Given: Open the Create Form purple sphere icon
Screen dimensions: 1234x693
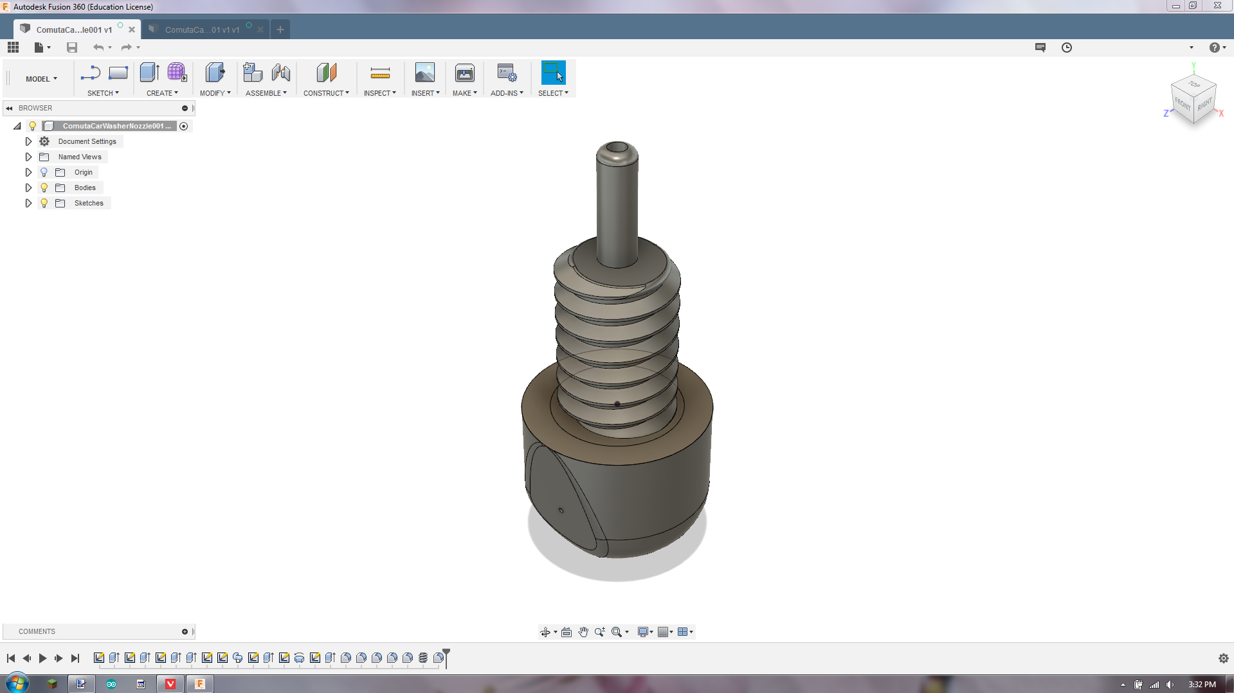Looking at the screenshot, I should tap(177, 73).
